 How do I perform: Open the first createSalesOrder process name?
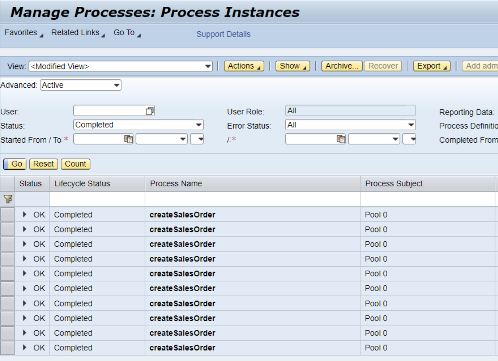tap(182, 215)
